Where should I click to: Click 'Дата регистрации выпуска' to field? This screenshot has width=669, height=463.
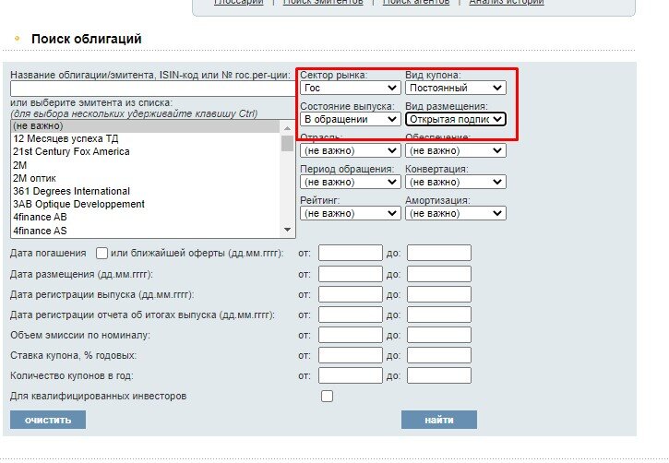click(439, 294)
